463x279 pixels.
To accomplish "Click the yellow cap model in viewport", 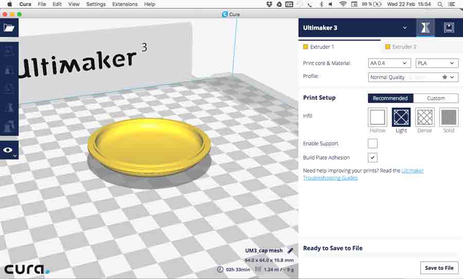I will click(149, 147).
